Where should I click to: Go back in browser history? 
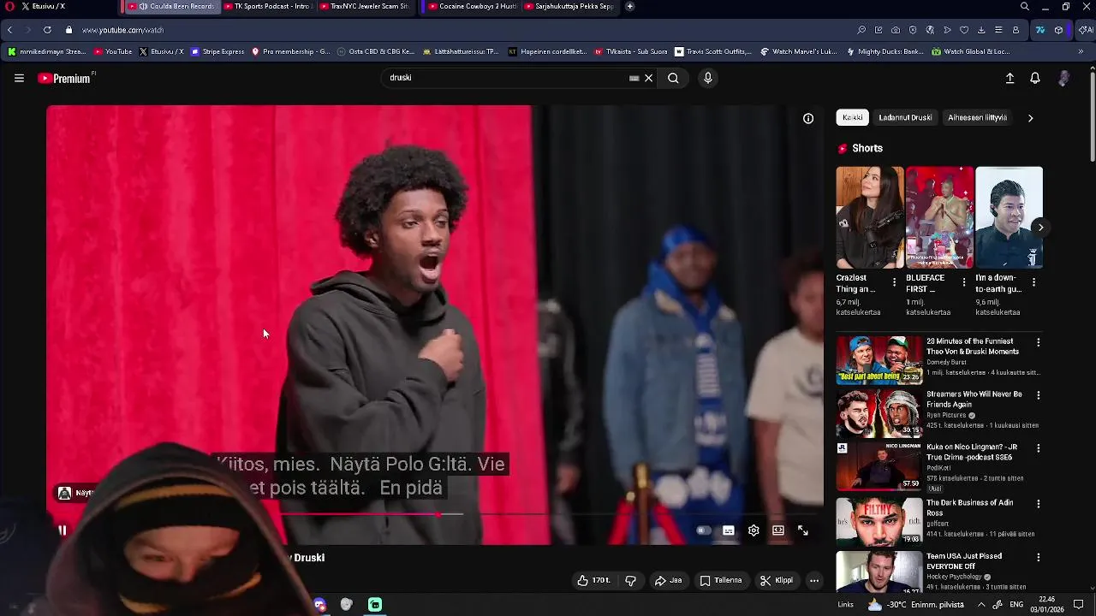(9, 30)
